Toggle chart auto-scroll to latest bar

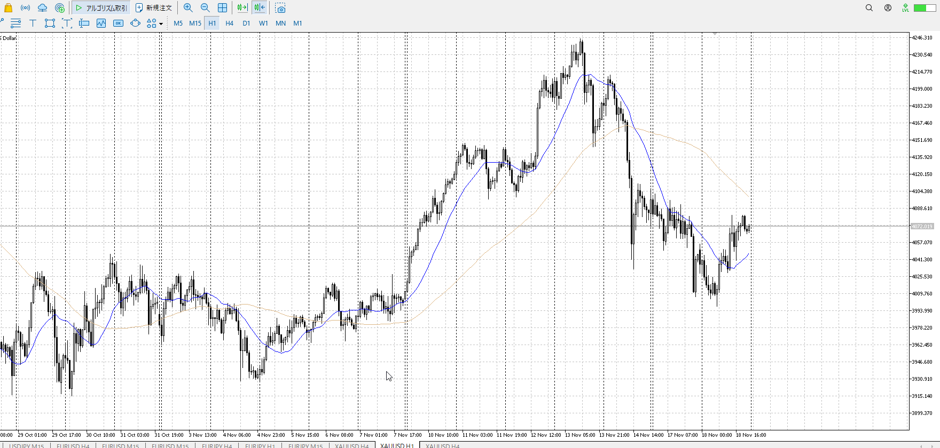(242, 8)
